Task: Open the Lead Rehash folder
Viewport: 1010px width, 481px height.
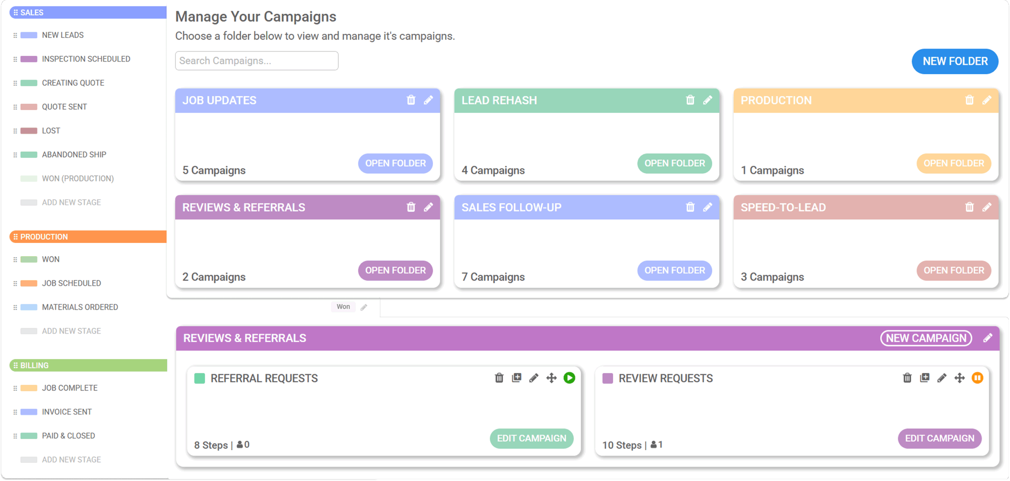Action: click(x=675, y=163)
